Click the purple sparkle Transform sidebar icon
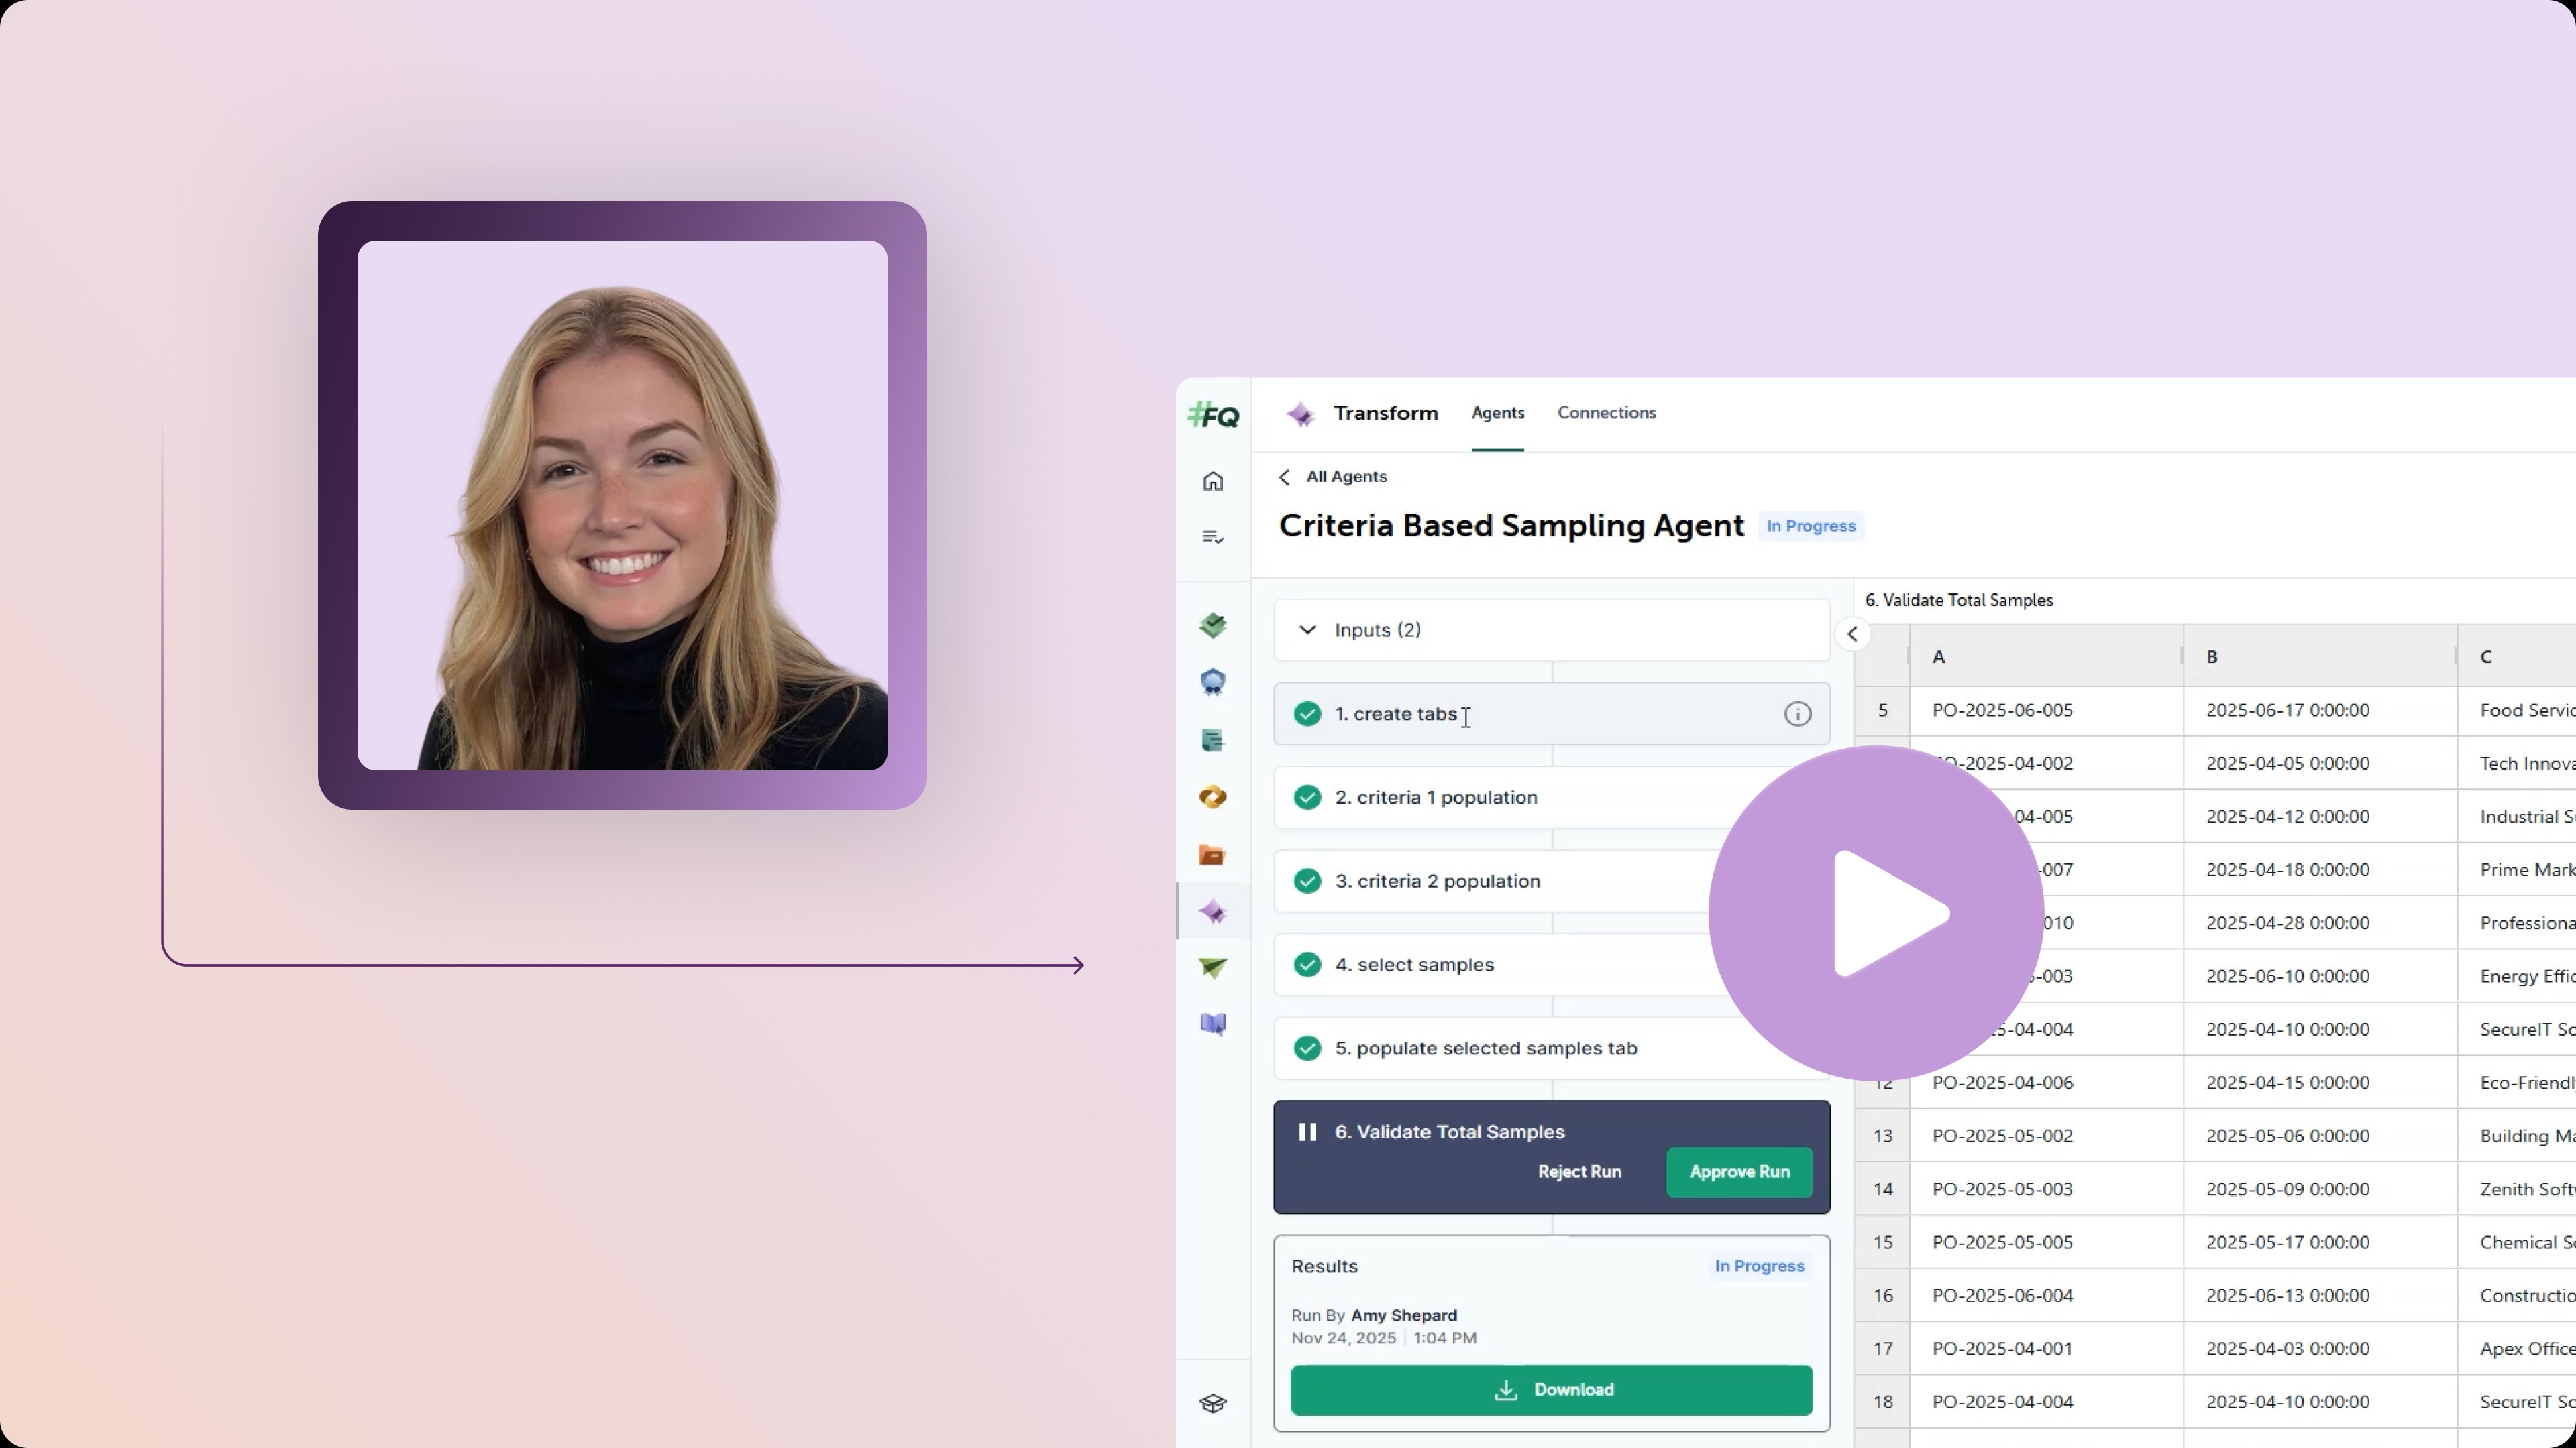 (x=1213, y=912)
